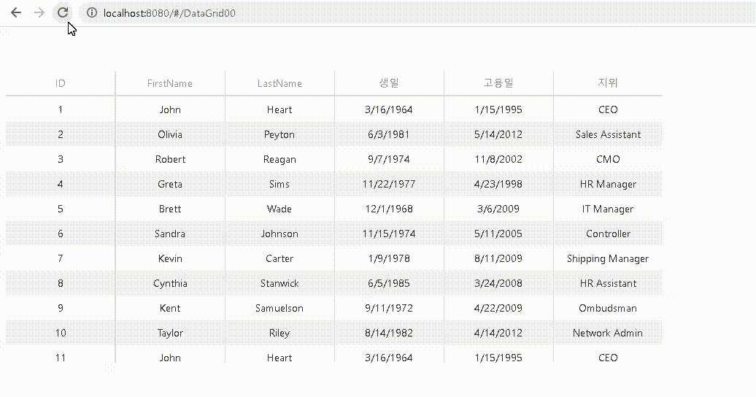756x397 pixels.
Task: Select the Sims last name cell
Action: pyautogui.click(x=279, y=185)
